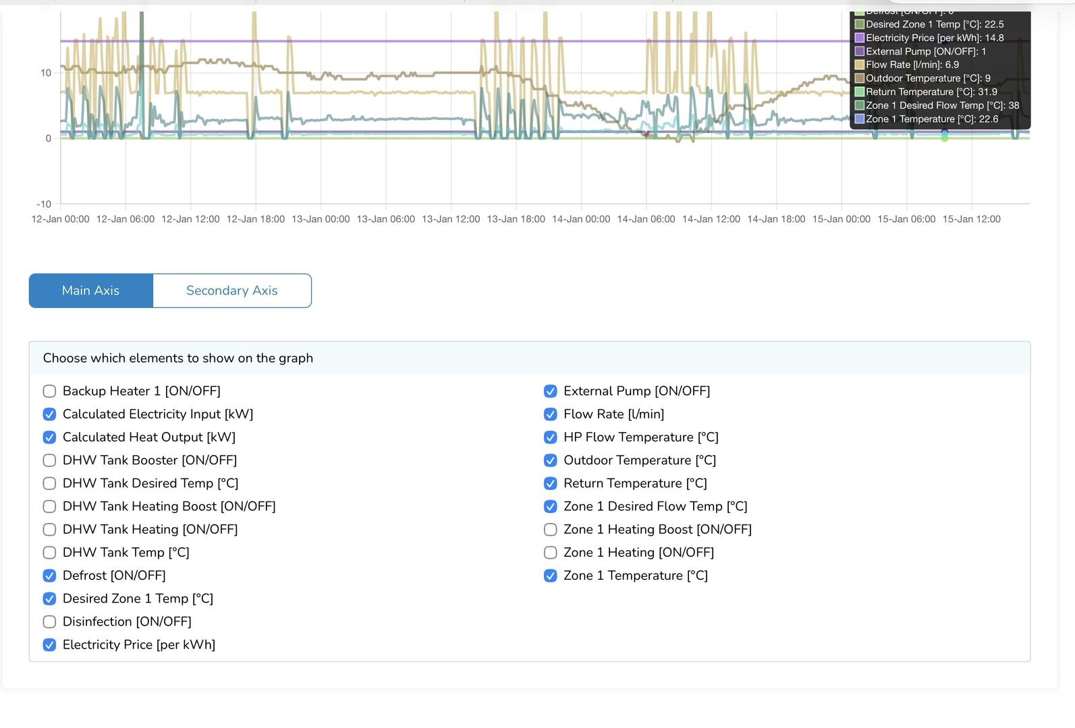Enable the Backup Heater 1 checkbox

pyautogui.click(x=49, y=391)
